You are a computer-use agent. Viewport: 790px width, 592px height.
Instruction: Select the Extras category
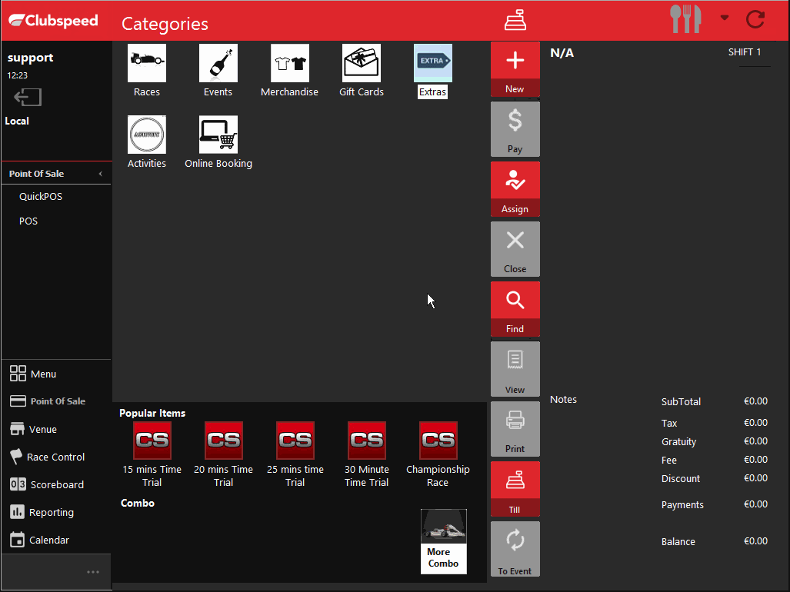[x=433, y=71]
